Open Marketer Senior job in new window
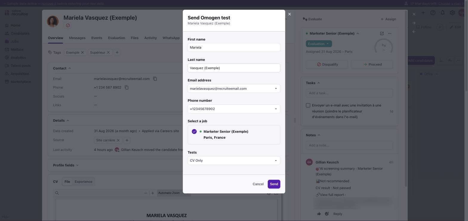 coord(382,33)
